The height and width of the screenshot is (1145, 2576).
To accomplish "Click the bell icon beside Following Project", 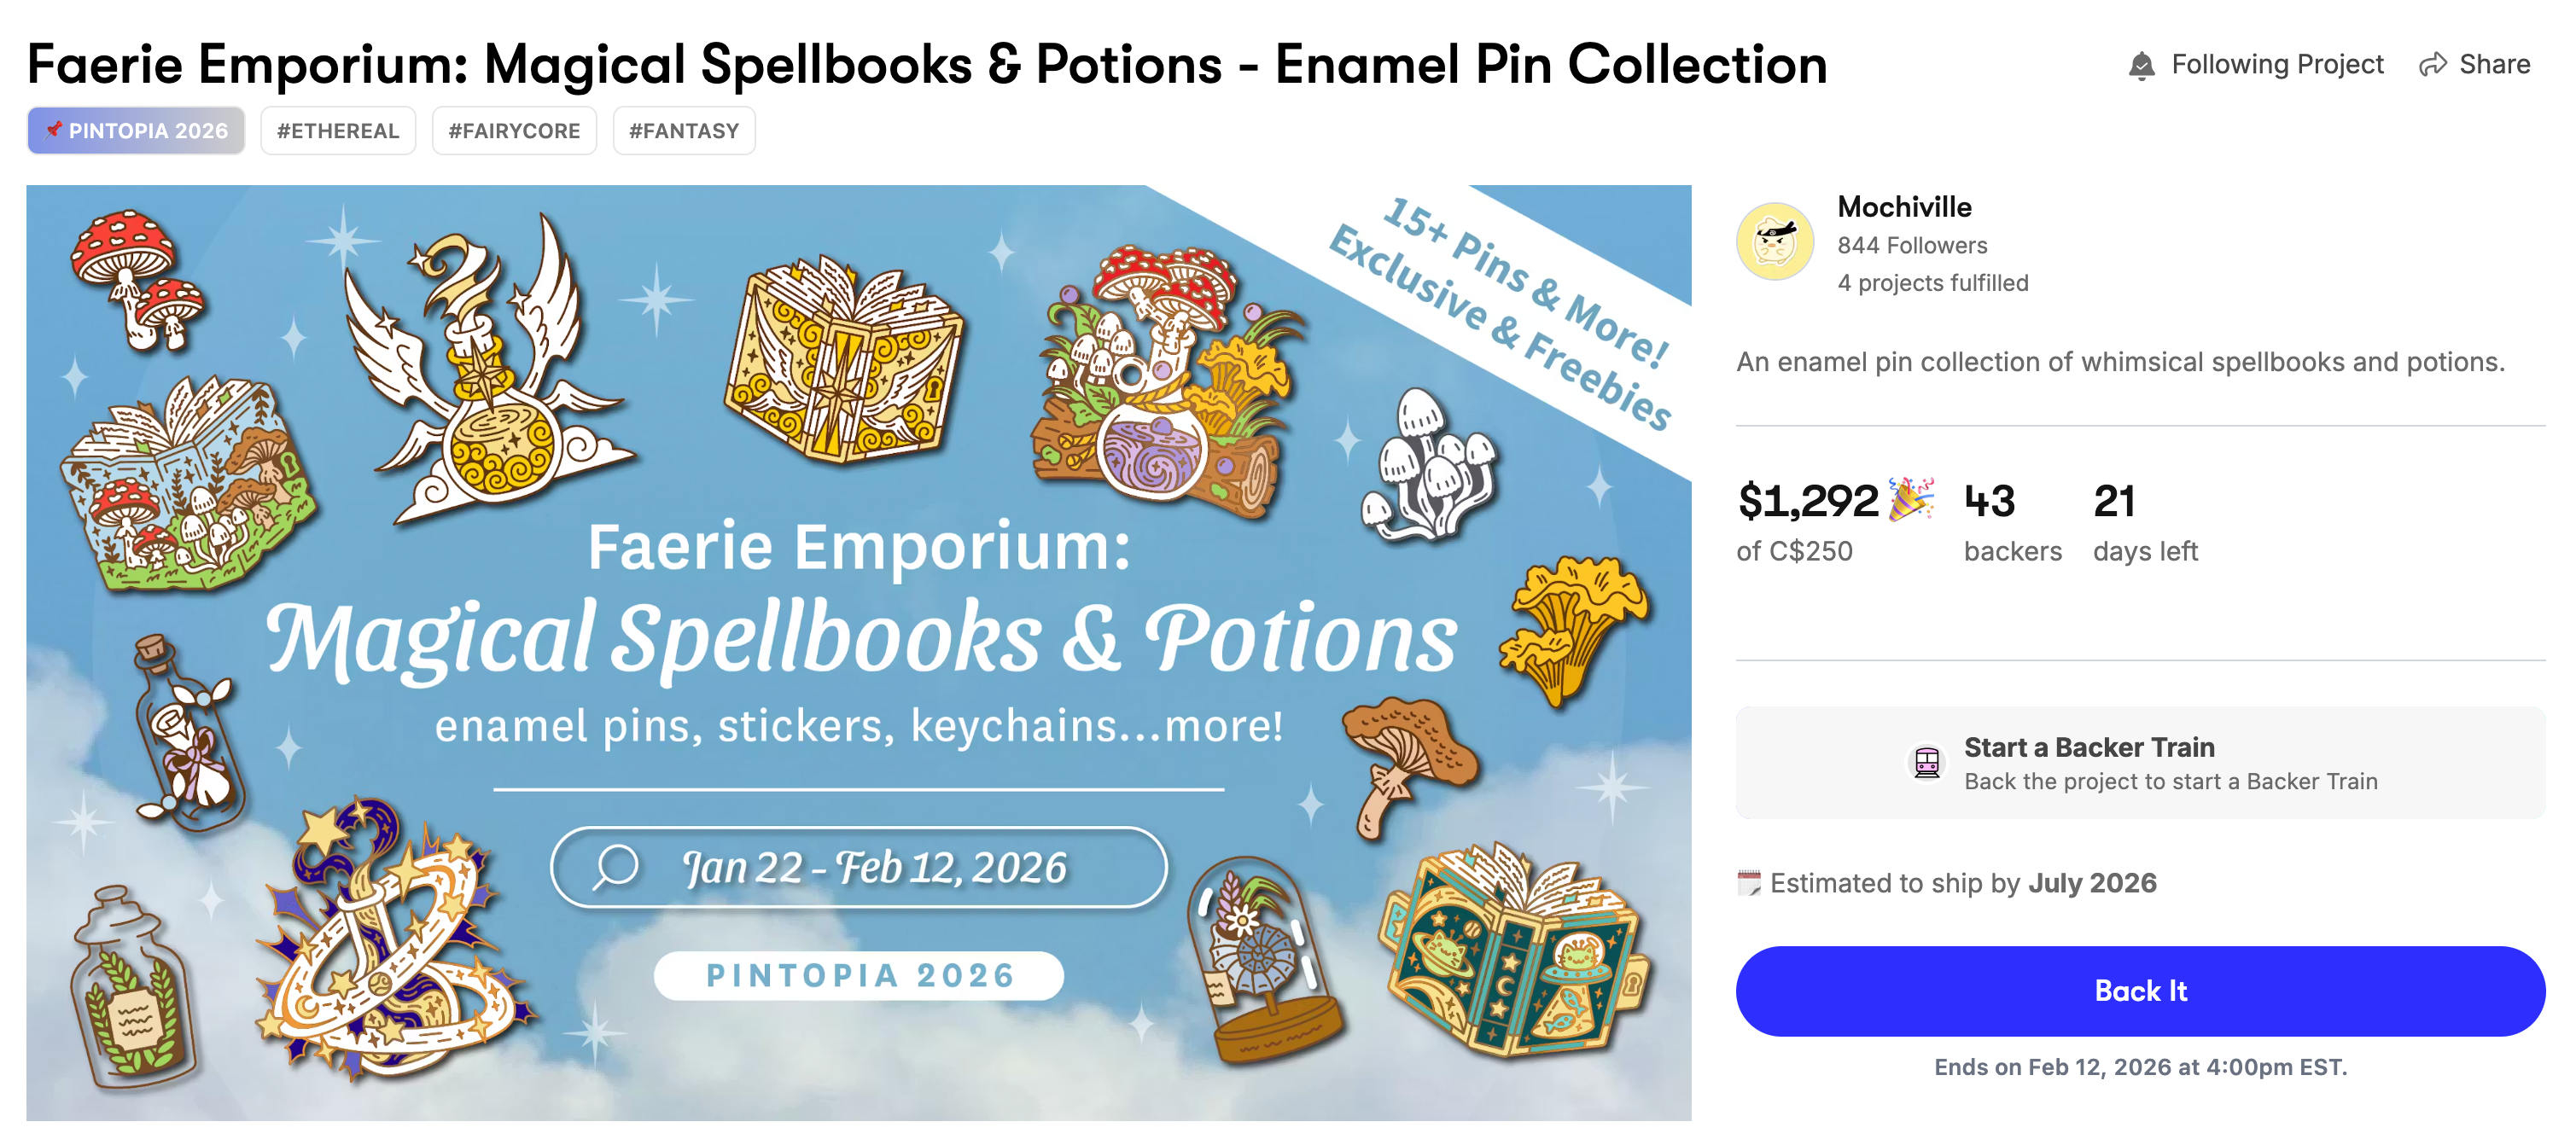I will click(2141, 65).
